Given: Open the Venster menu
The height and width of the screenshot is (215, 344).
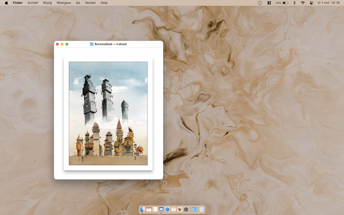Looking at the screenshot, I should pos(90,3).
